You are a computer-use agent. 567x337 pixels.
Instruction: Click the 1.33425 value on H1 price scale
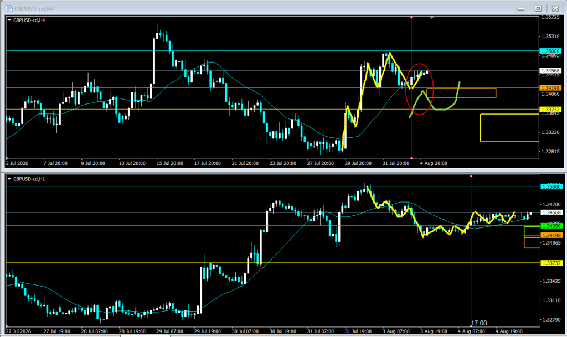(x=551, y=281)
